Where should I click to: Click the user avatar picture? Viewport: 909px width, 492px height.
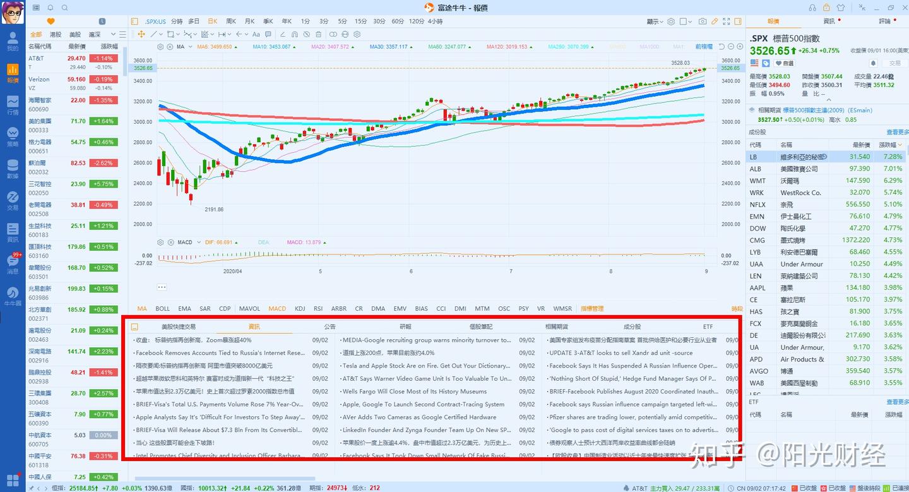tap(13, 13)
